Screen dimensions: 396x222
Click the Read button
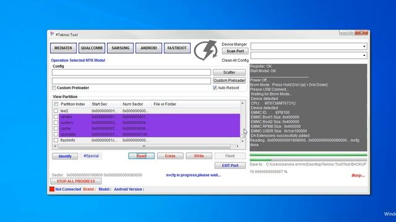pyautogui.click(x=142, y=156)
